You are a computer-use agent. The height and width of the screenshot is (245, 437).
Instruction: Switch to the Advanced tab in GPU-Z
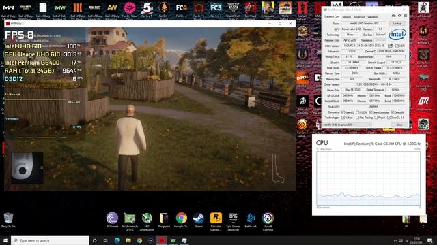point(359,17)
